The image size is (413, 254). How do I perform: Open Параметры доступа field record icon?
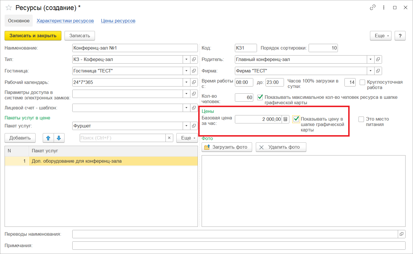coord(194,94)
